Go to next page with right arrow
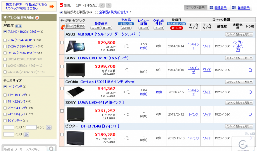 [x=108, y=6]
